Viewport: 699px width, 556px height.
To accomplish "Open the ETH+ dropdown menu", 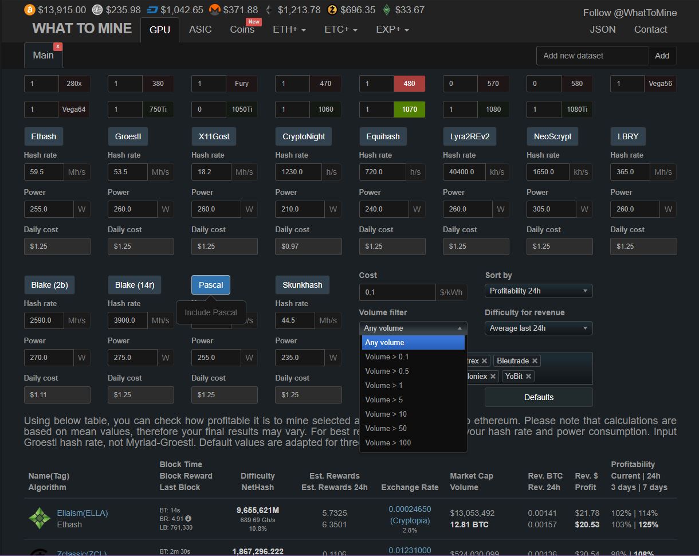I will 289,29.
